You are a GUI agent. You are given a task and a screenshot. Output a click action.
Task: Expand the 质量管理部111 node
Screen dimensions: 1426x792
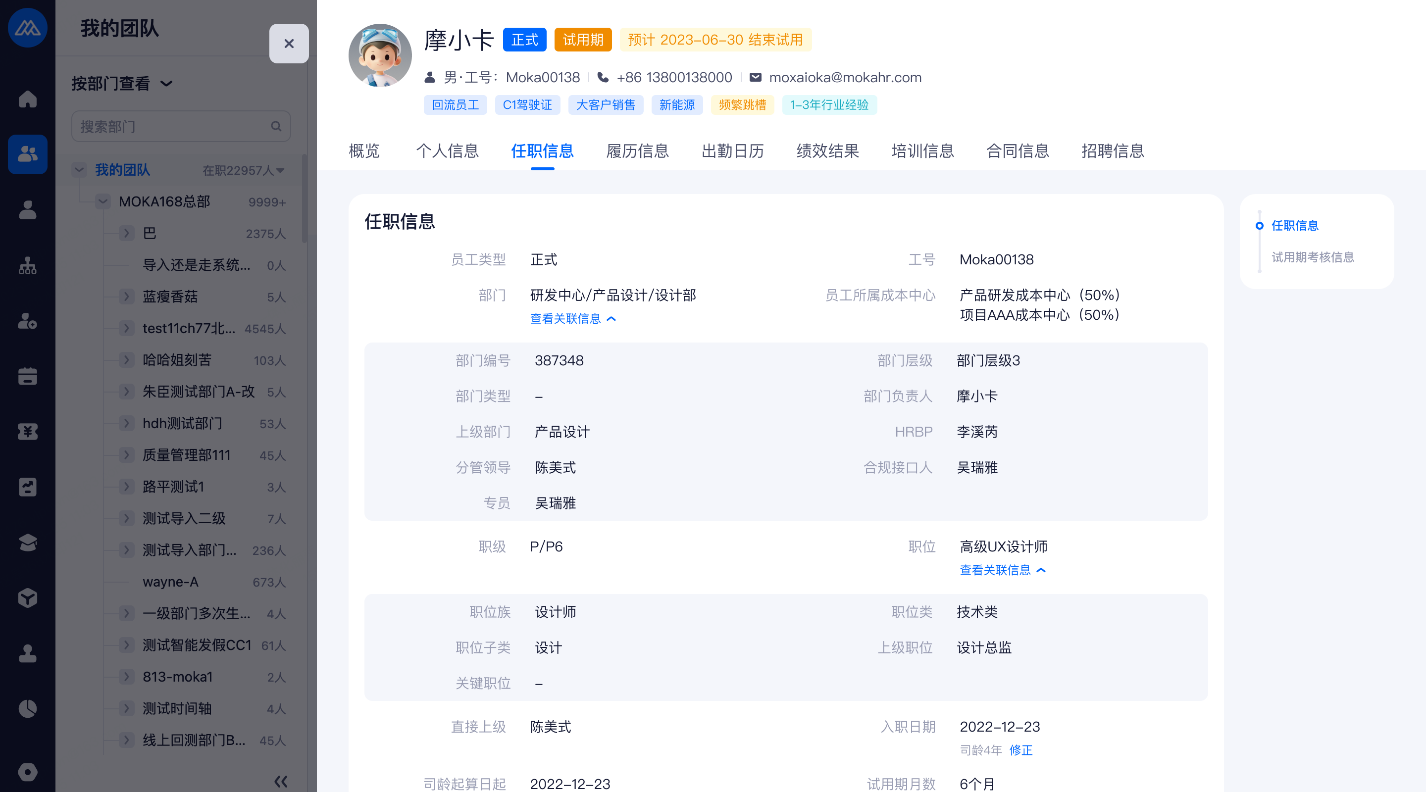point(127,455)
